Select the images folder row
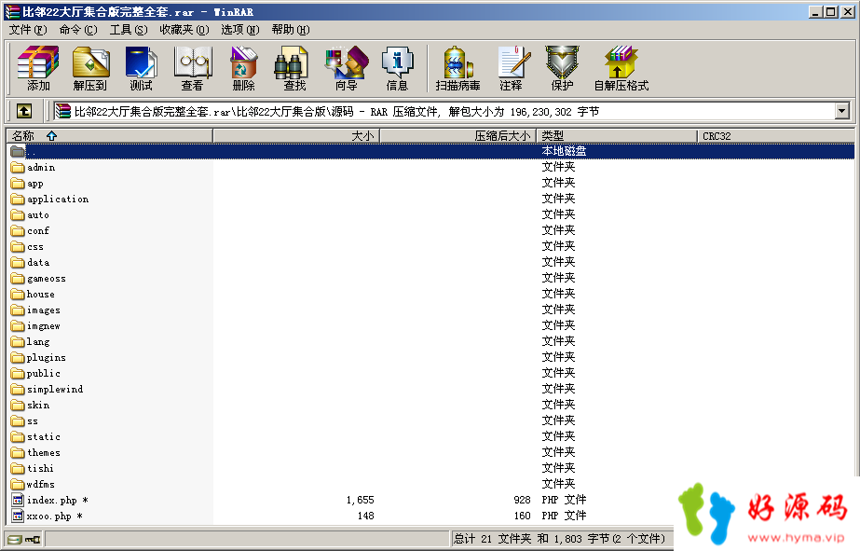 pos(430,310)
